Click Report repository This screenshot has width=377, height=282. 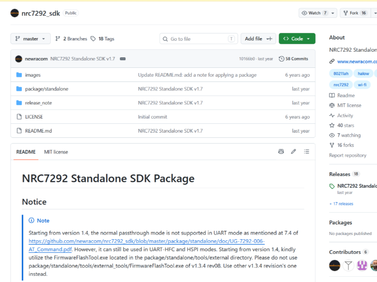348,156
